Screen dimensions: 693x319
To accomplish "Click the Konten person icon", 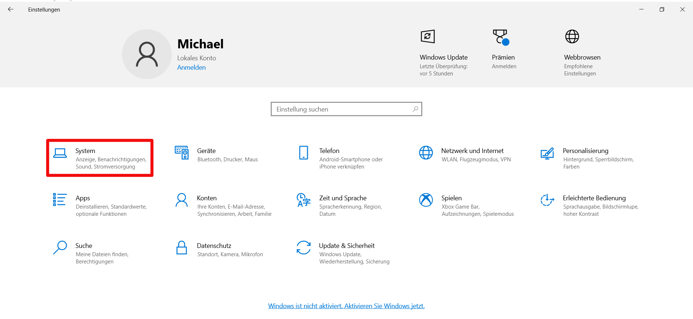I will click(182, 200).
